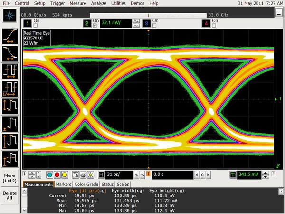Switch to the Color Grade tab
Viewport: 285px width, 214px height.
86,184
